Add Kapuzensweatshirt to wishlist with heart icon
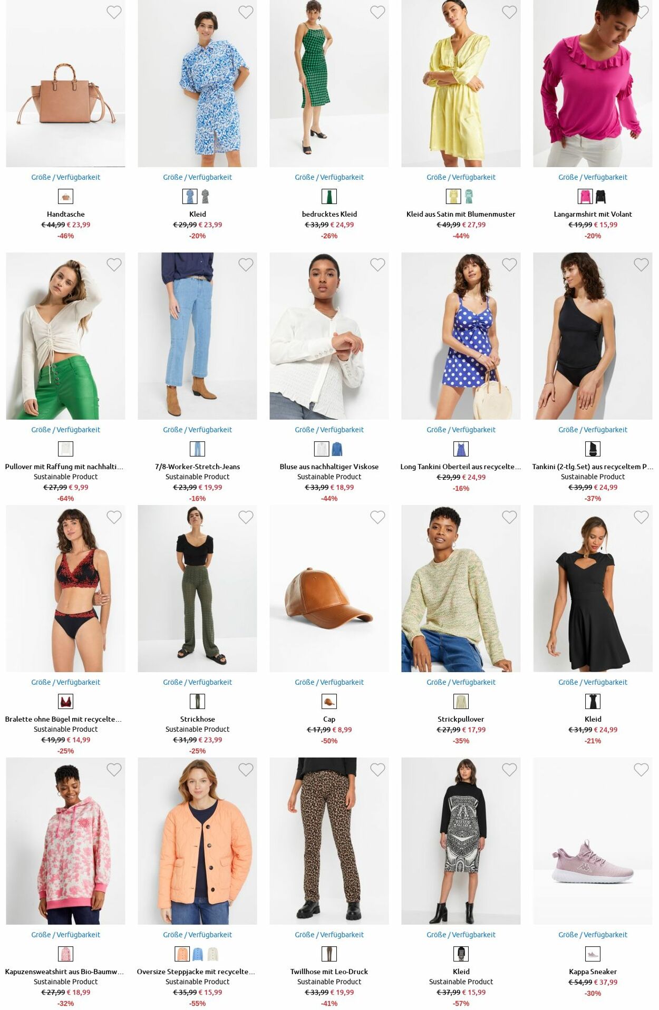Screen dimensions: 659x1010 pos(114,770)
